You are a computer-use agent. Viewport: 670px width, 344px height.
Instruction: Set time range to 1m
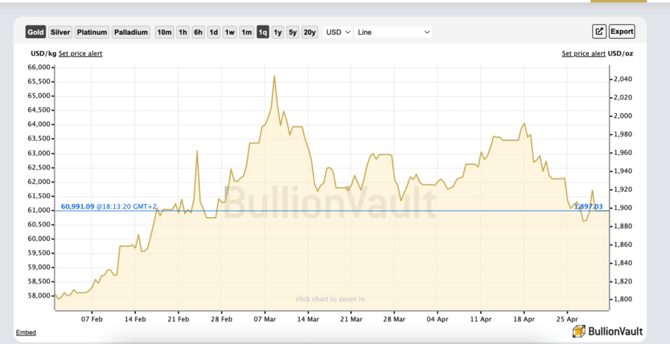pos(247,32)
